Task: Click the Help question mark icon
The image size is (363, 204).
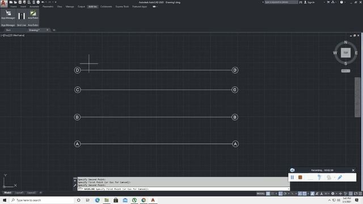Action: tap(341, 2)
